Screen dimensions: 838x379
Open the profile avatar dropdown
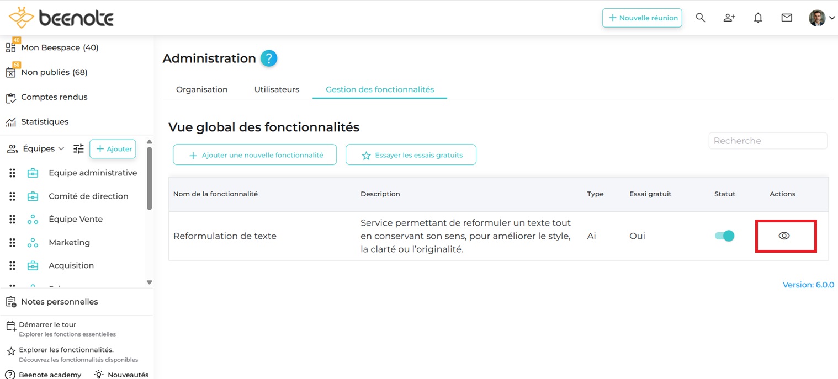[x=821, y=18]
